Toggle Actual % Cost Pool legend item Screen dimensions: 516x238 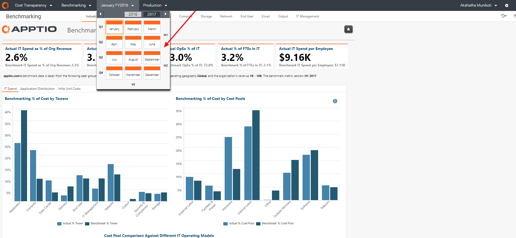click(x=239, y=224)
